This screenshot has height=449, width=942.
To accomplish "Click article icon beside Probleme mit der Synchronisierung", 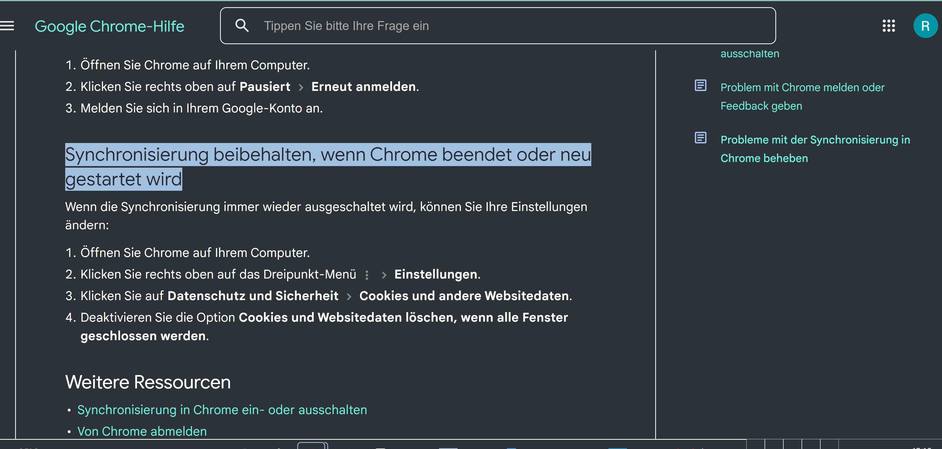I will [700, 138].
